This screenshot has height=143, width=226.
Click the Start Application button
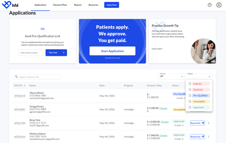click(x=112, y=51)
